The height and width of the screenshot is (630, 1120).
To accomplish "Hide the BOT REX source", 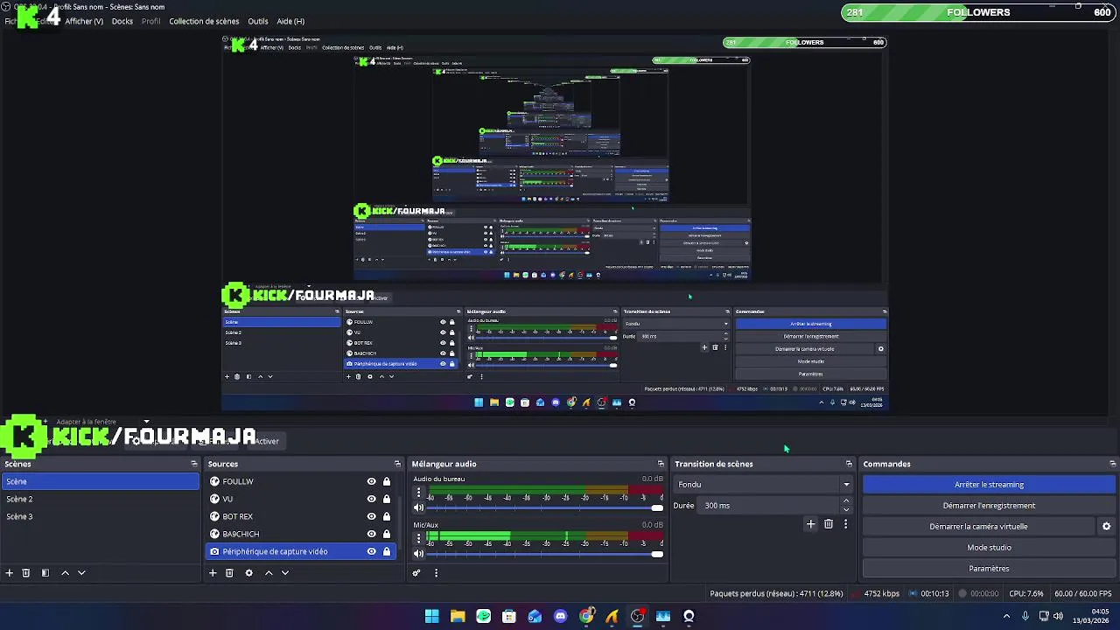I will [x=371, y=516].
